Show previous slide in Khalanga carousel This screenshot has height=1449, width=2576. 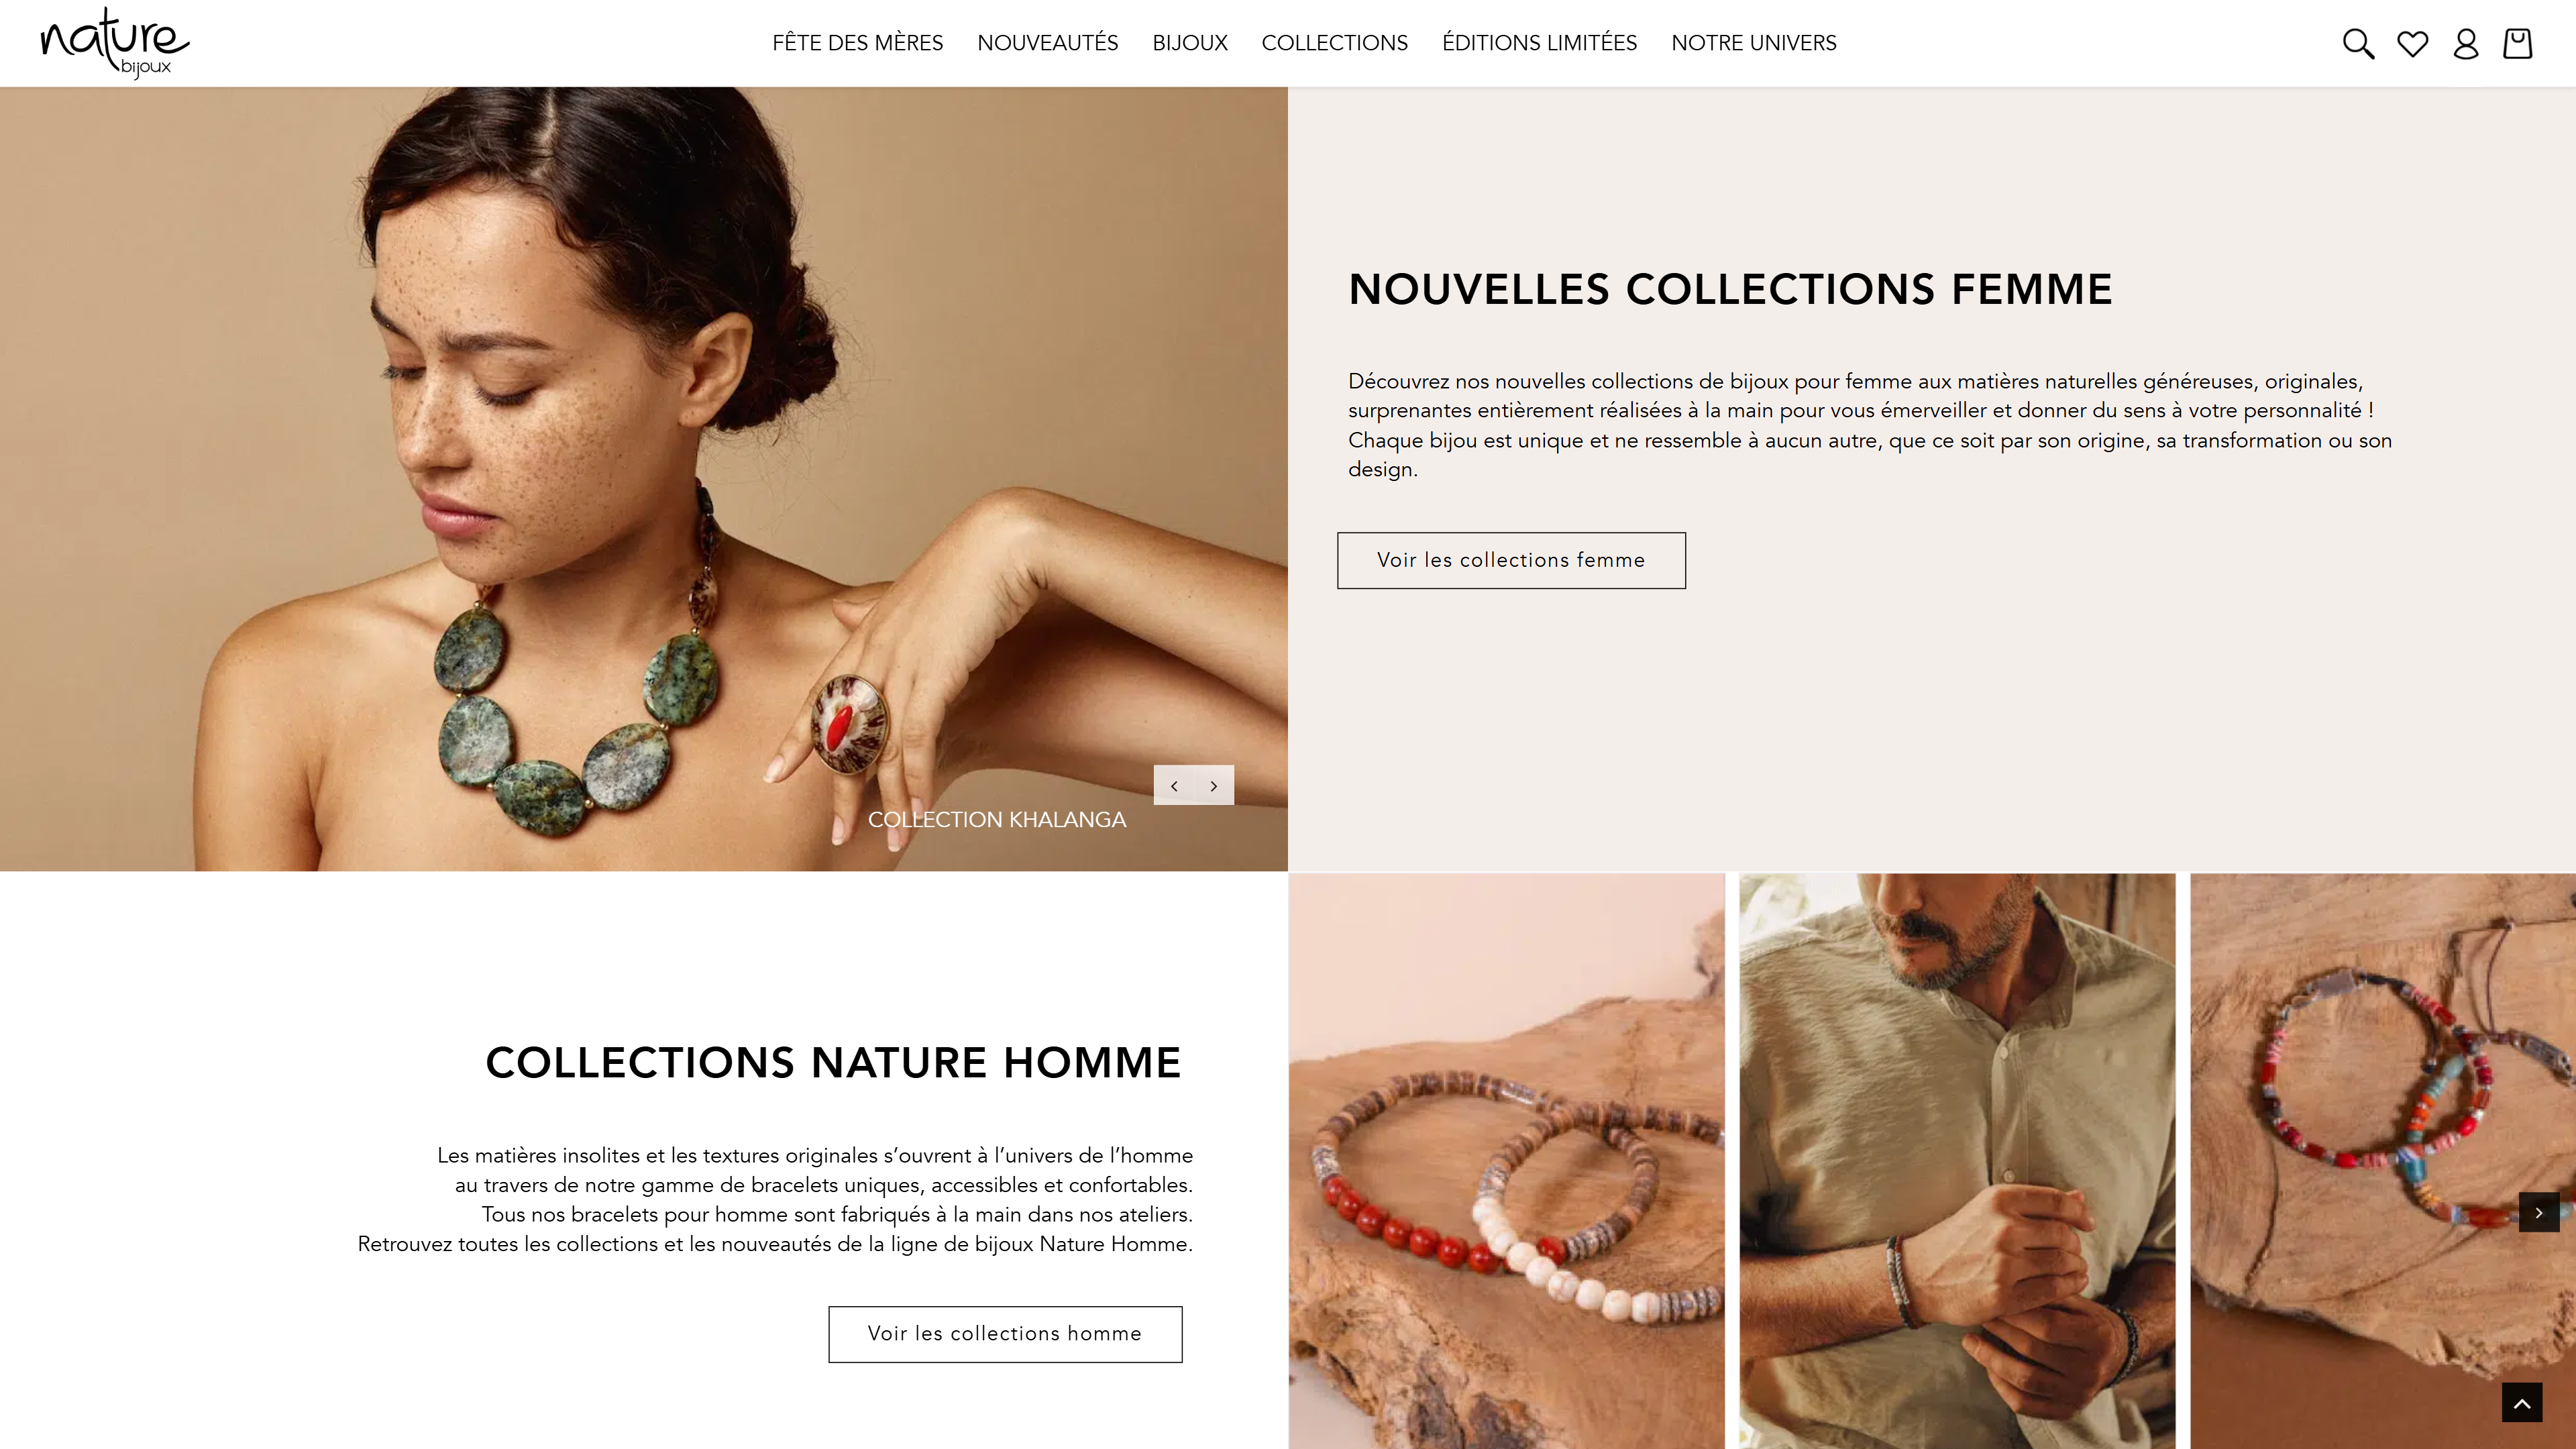tap(1174, 786)
